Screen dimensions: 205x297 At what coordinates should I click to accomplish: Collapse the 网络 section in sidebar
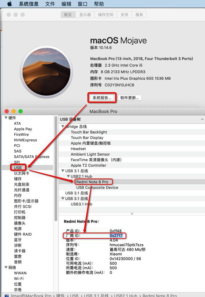pos(6,267)
